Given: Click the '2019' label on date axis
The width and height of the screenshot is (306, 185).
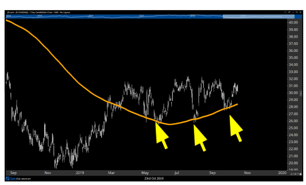Looking at the screenshot, I should [x=80, y=173].
